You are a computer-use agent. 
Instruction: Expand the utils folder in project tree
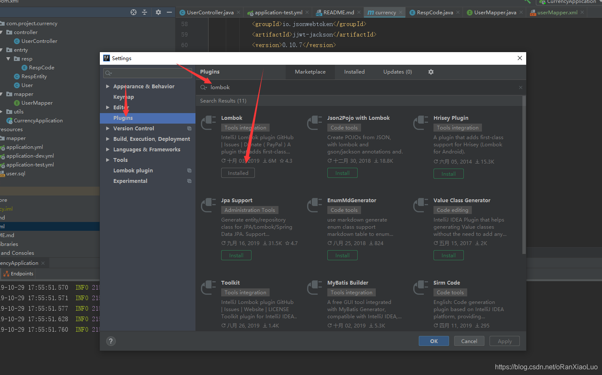point(1,112)
